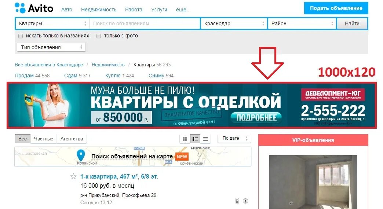This screenshot has height=209, width=383.
Task: Expand the 'Тип объявления' dropdown
Action: 51,47
